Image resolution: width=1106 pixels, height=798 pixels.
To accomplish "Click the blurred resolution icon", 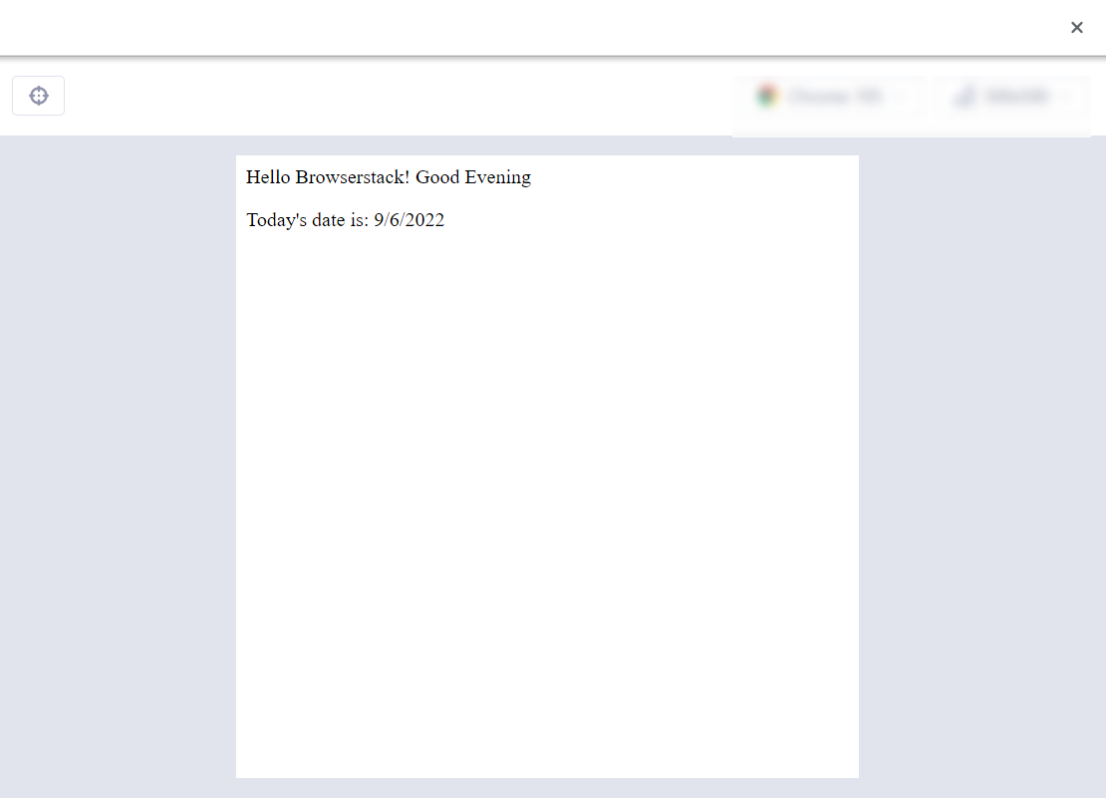I will [964, 97].
